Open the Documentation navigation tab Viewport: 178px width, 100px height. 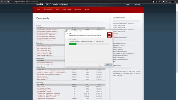(x=48, y=10)
